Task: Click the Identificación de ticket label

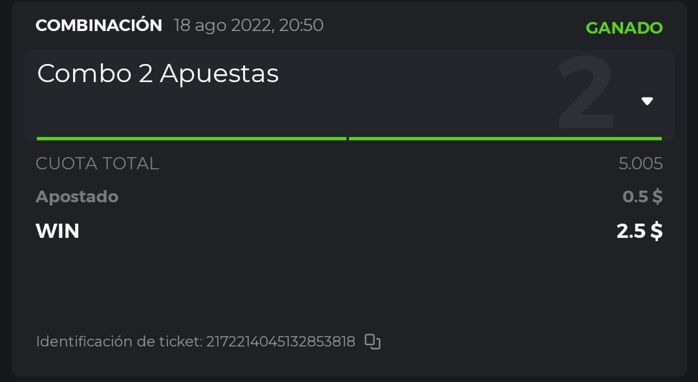Action: pos(118,341)
